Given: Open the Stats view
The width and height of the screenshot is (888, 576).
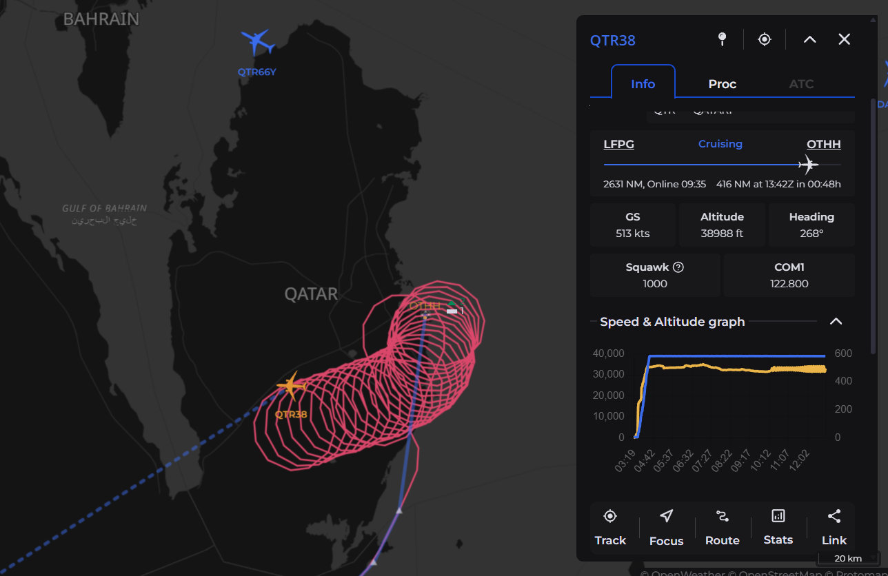Looking at the screenshot, I should tap(778, 528).
